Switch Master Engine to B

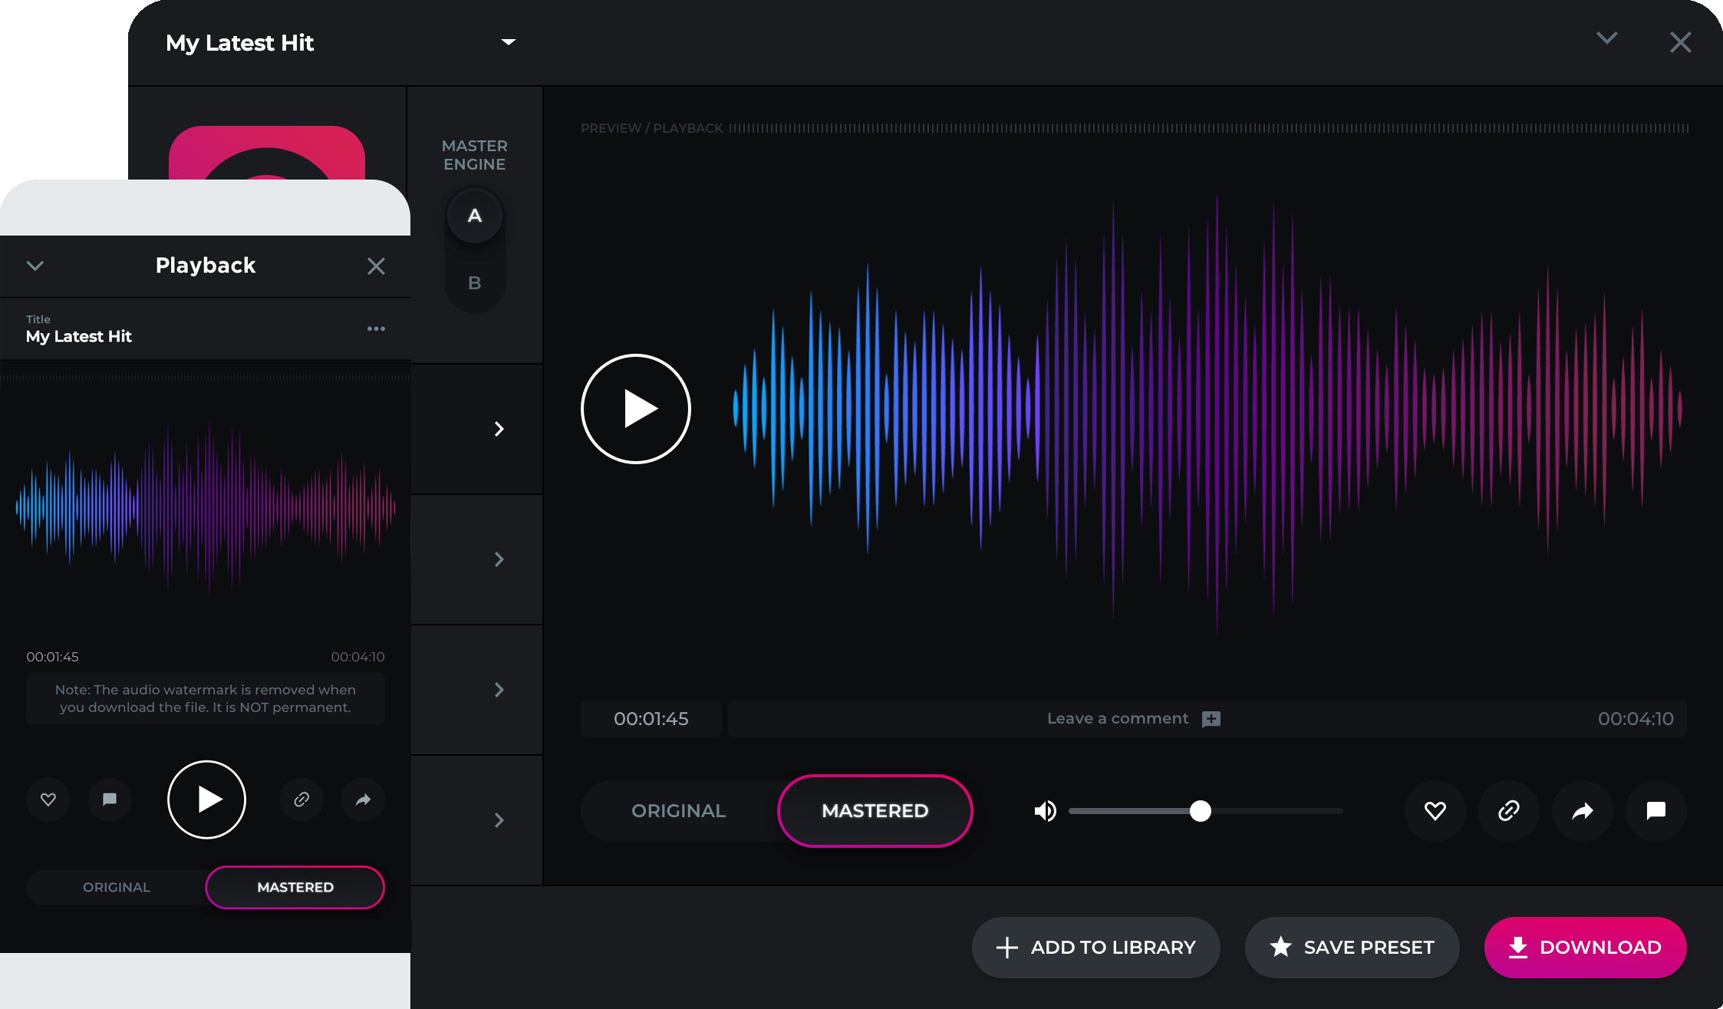[x=475, y=283]
